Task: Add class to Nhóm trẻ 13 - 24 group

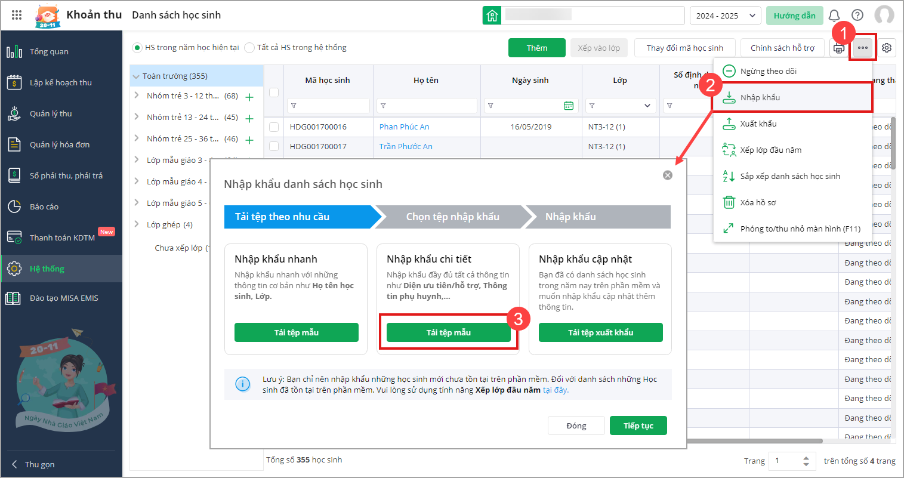Action: [x=249, y=118]
